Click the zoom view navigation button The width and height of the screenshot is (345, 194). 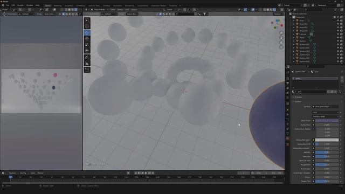(x=281, y=33)
